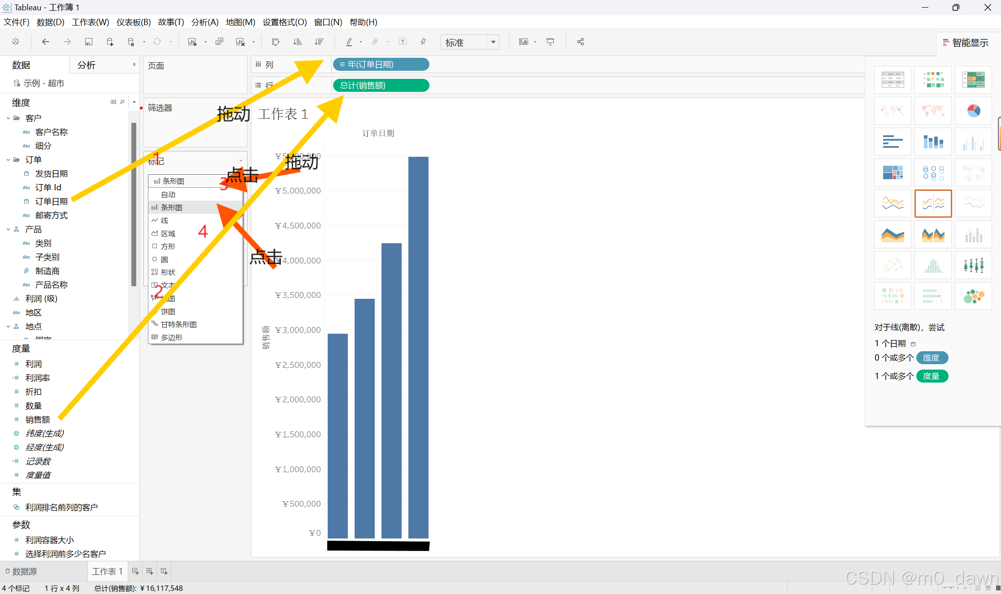Click the 智能显示 button
This screenshot has height=594, width=1001.
tap(966, 43)
